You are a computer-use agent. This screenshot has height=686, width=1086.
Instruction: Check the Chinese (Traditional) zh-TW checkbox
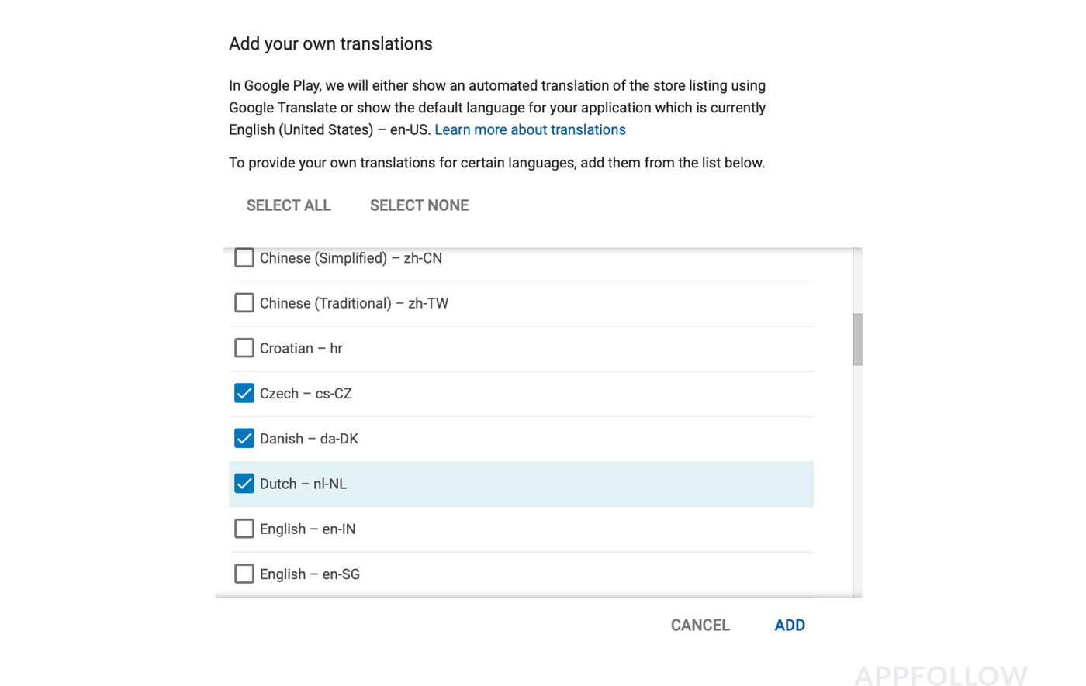tap(244, 302)
